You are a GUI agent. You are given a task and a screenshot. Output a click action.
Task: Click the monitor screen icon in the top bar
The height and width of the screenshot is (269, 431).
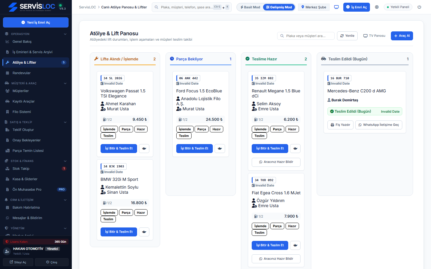click(x=336, y=7)
